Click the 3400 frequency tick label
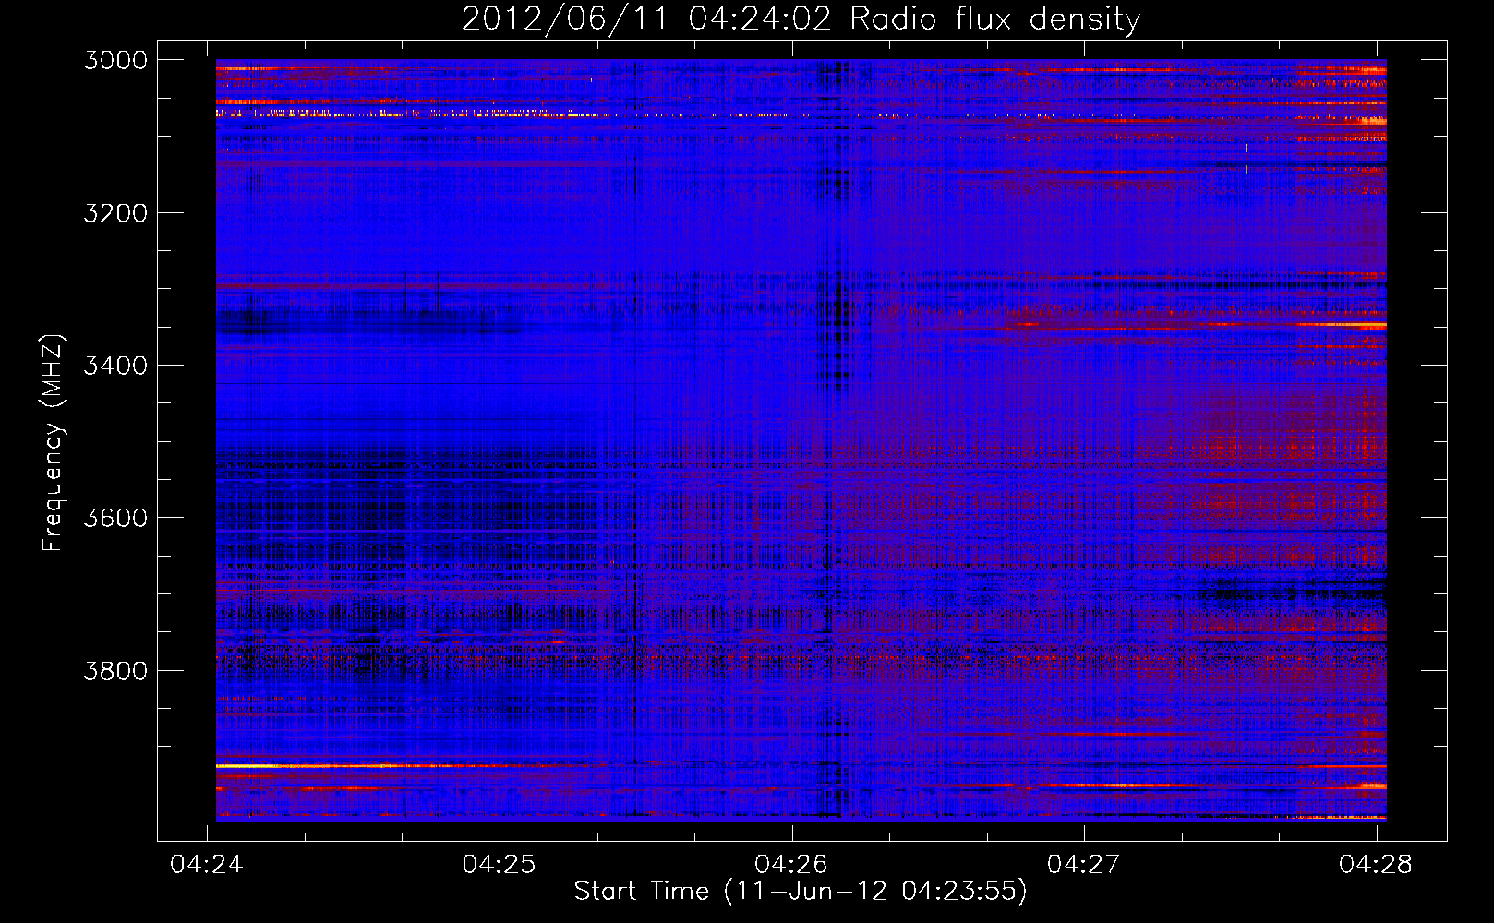 coord(115,366)
